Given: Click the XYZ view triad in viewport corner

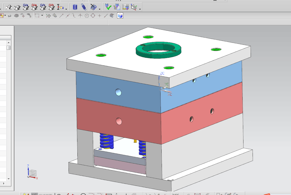Looking at the screenshot, I should coord(32,173).
